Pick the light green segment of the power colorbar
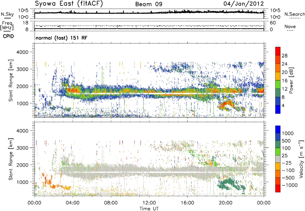305x211 pixels. click(278, 85)
